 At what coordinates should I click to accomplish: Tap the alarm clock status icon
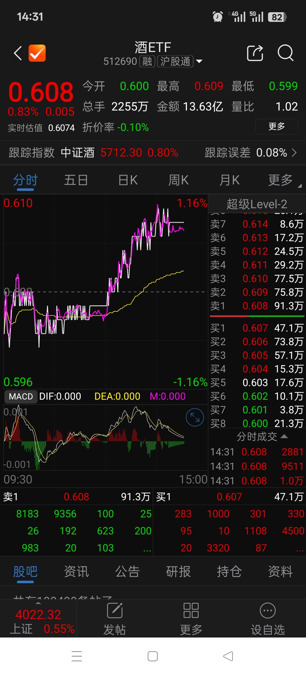pyautogui.click(x=218, y=17)
